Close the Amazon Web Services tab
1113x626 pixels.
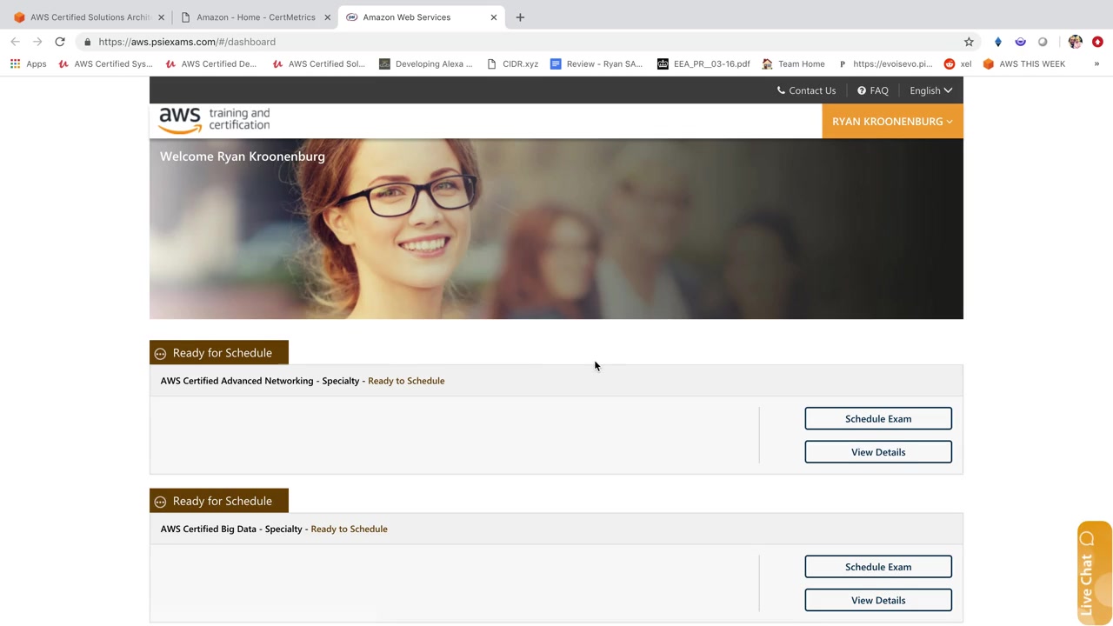pos(494,17)
